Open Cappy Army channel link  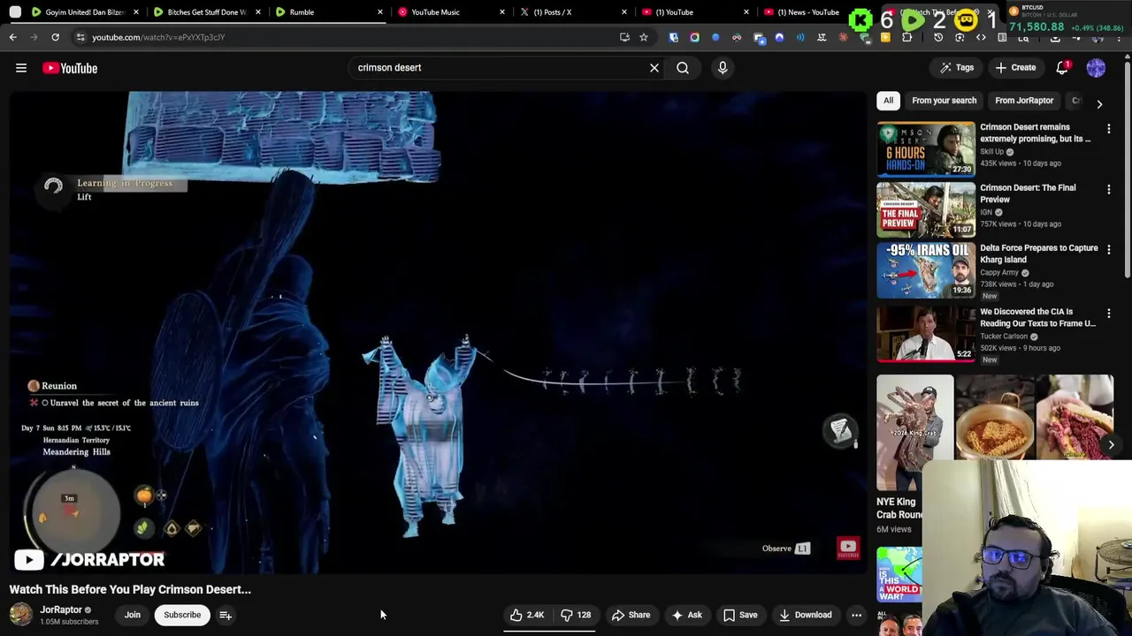coord(1000,273)
